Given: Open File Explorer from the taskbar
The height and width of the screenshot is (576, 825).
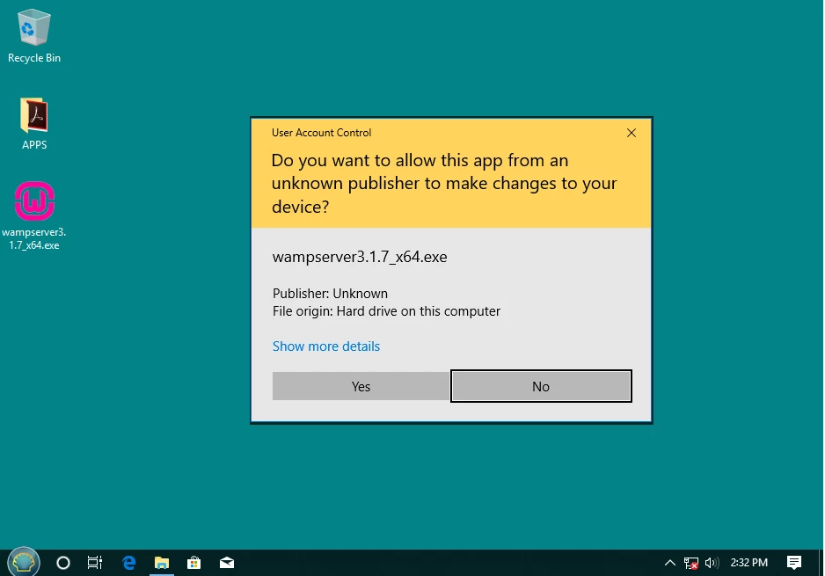Looking at the screenshot, I should click(162, 563).
